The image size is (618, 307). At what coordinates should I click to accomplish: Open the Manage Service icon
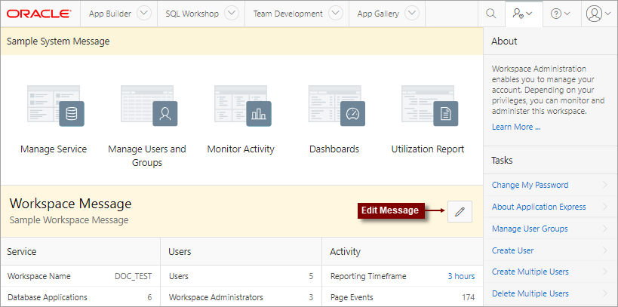coord(56,106)
